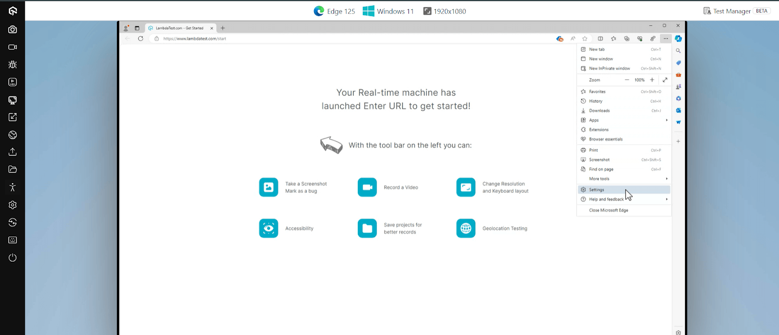
Task: Click the Copilot icon in Edge sidebar
Action: pos(678,38)
